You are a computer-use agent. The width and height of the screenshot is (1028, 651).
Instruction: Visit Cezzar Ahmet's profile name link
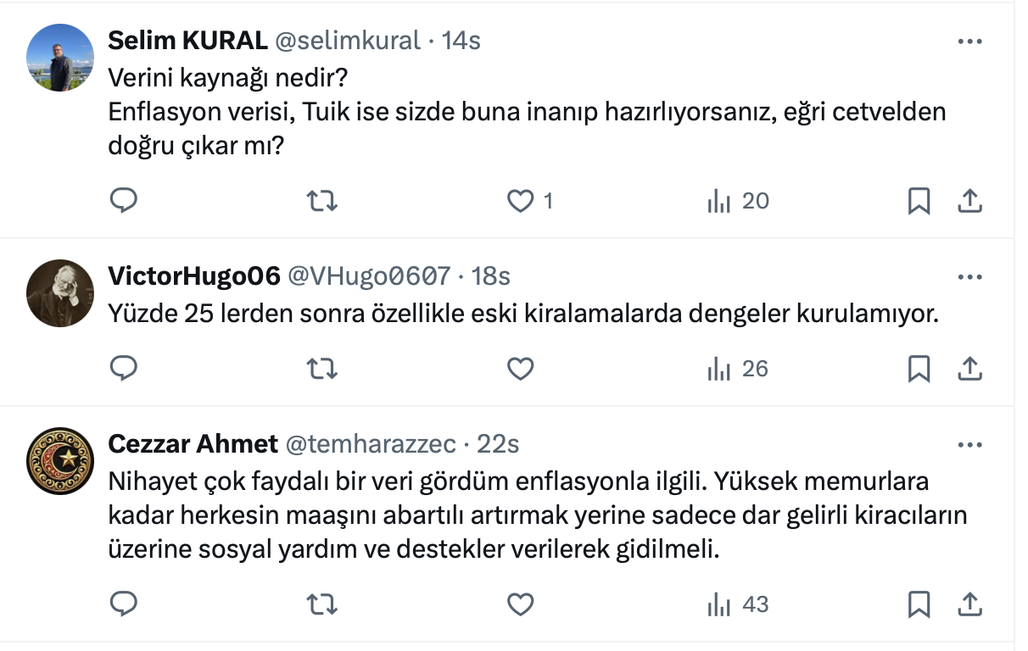click(x=193, y=444)
